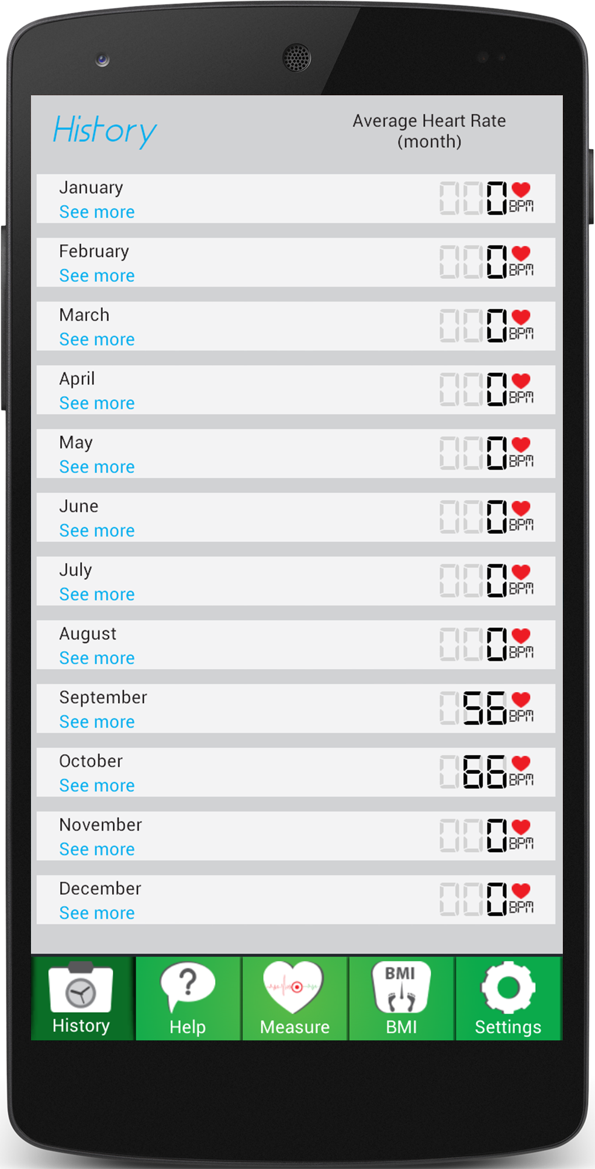595x1169 pixels.
Task: Select the 66 BPM October reading
Action: (x=485, y=772)
